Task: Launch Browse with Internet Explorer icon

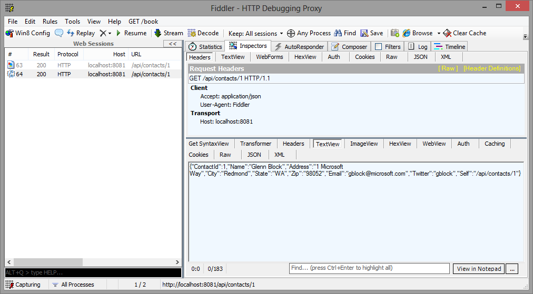Action: tap(407, 33)
